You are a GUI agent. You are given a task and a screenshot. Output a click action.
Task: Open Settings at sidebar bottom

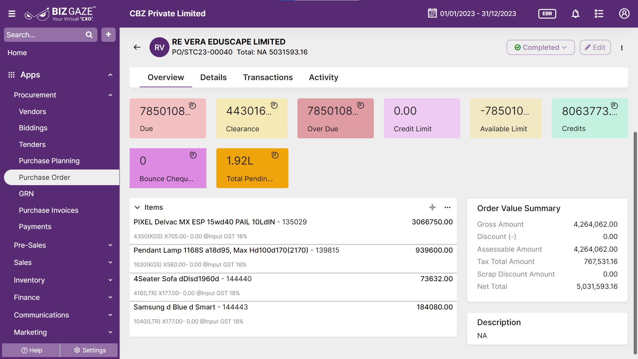click(89, 350)
